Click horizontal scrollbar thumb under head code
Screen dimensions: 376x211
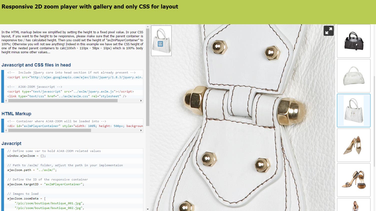[x=63, y=101]
